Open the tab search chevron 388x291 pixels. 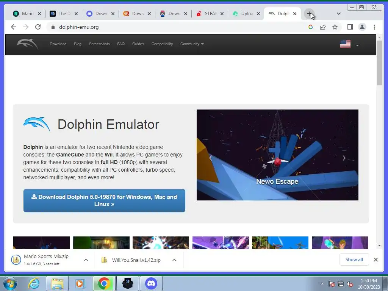tap(339, 14)
